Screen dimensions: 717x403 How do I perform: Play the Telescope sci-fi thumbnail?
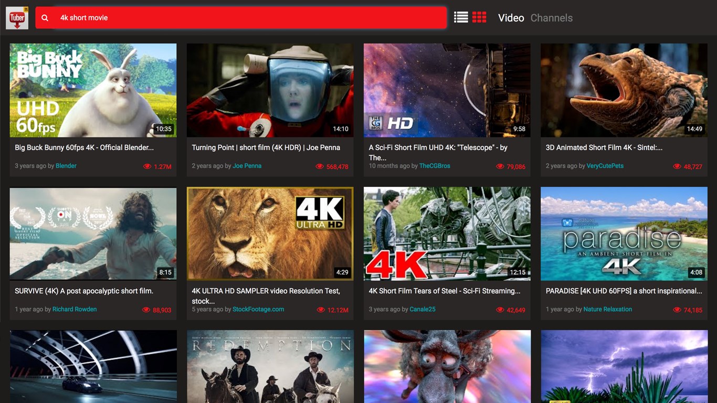(447, 90)
